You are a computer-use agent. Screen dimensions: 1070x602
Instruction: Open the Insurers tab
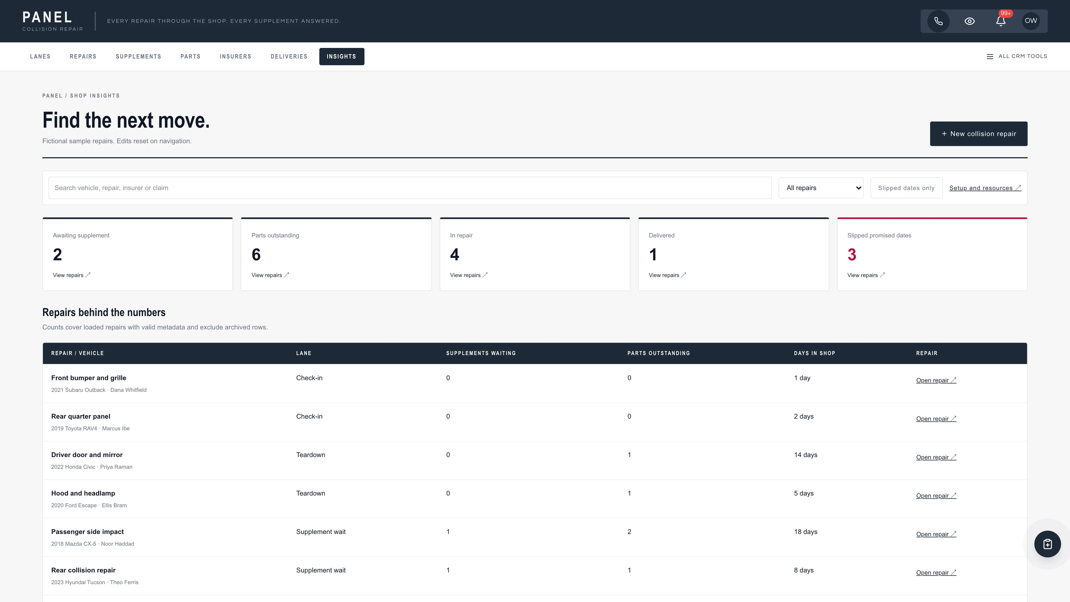(x=235, y=57)
